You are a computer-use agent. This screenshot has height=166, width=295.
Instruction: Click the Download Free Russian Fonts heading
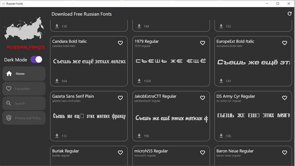tap(82, 14)
